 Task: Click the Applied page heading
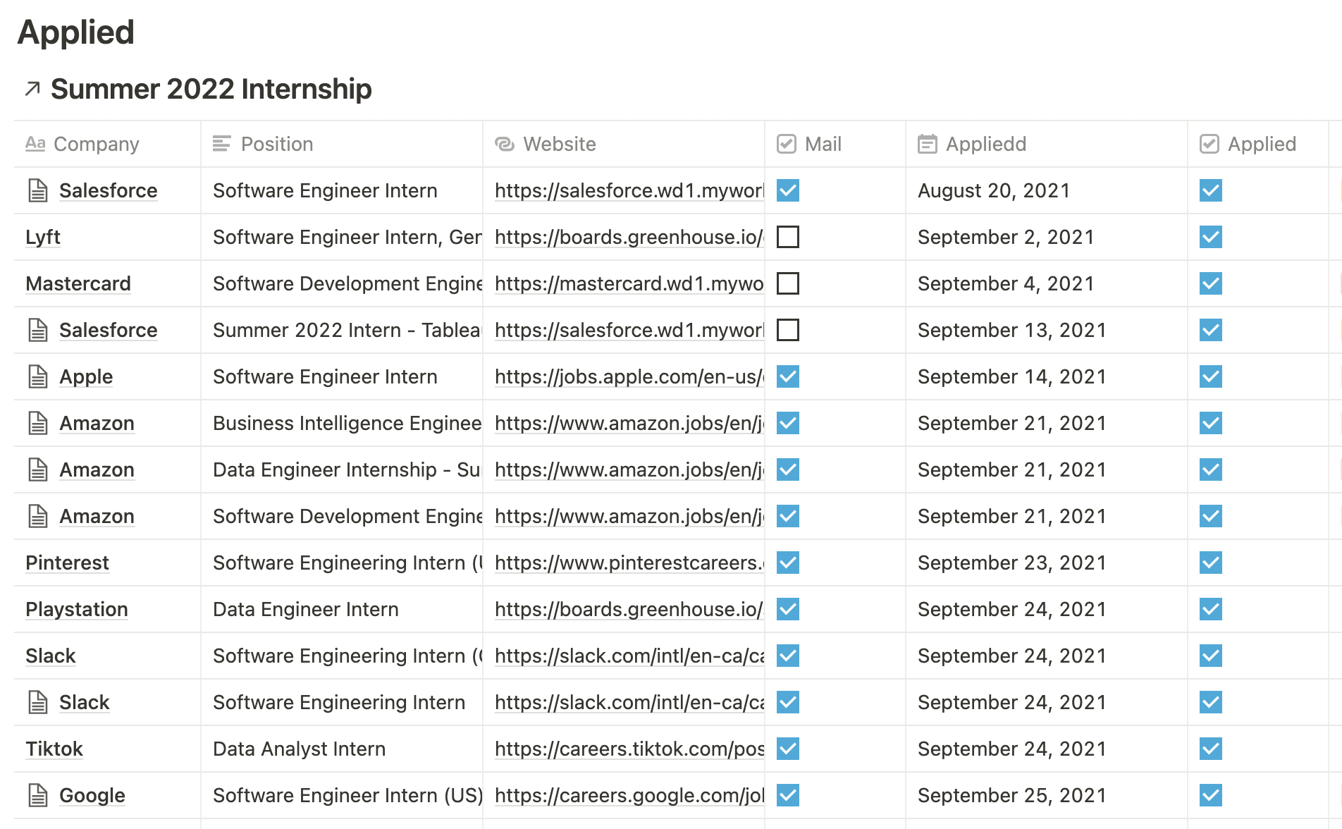click(x=76, y=32)
